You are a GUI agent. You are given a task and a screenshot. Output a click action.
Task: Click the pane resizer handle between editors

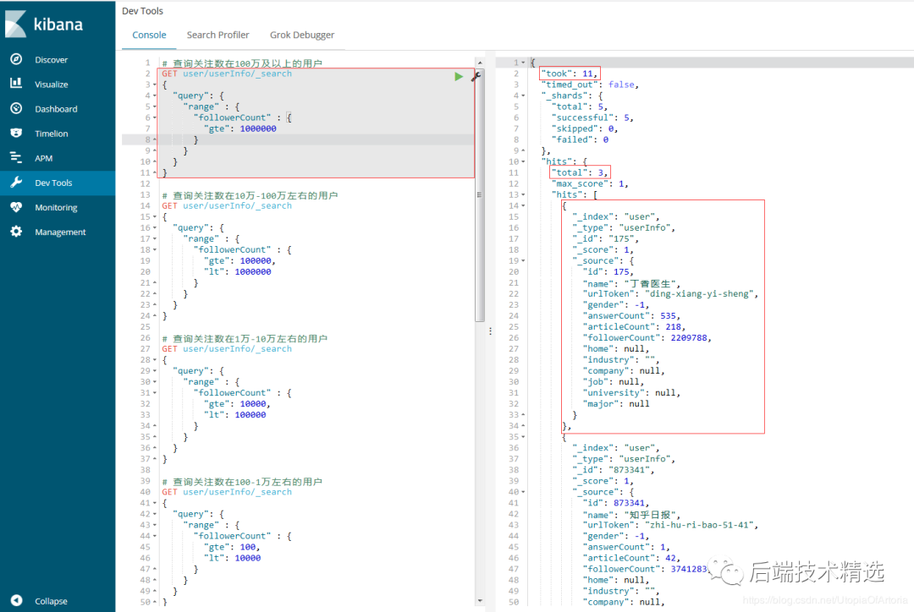click(x=490, y=331)
